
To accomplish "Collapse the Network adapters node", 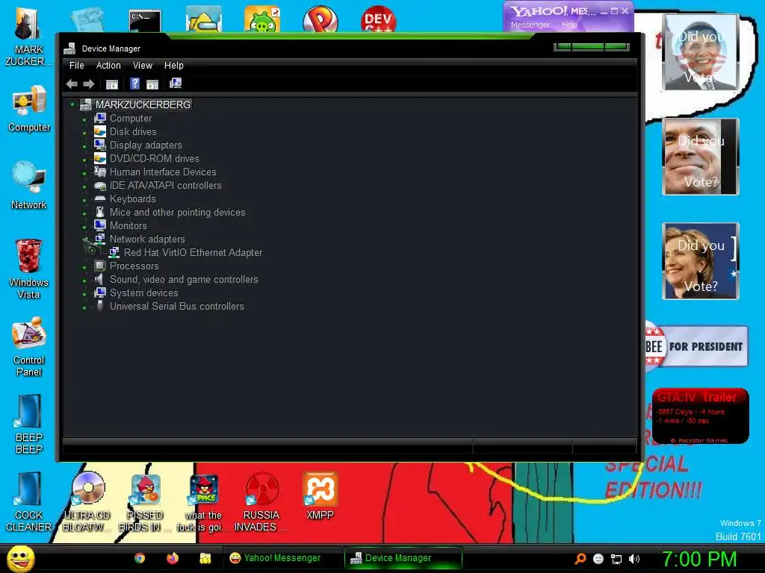I will [x=85, y=239].
